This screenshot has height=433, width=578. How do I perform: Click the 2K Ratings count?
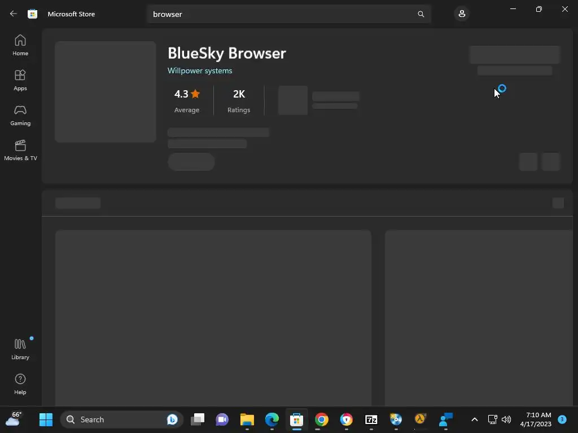[x=239, y=100]
